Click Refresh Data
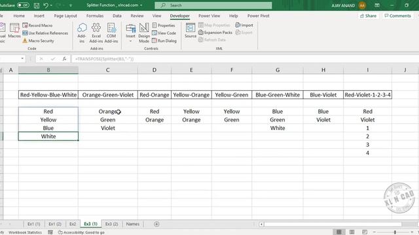Screen dimensions: 419x235 click(212, 40)
